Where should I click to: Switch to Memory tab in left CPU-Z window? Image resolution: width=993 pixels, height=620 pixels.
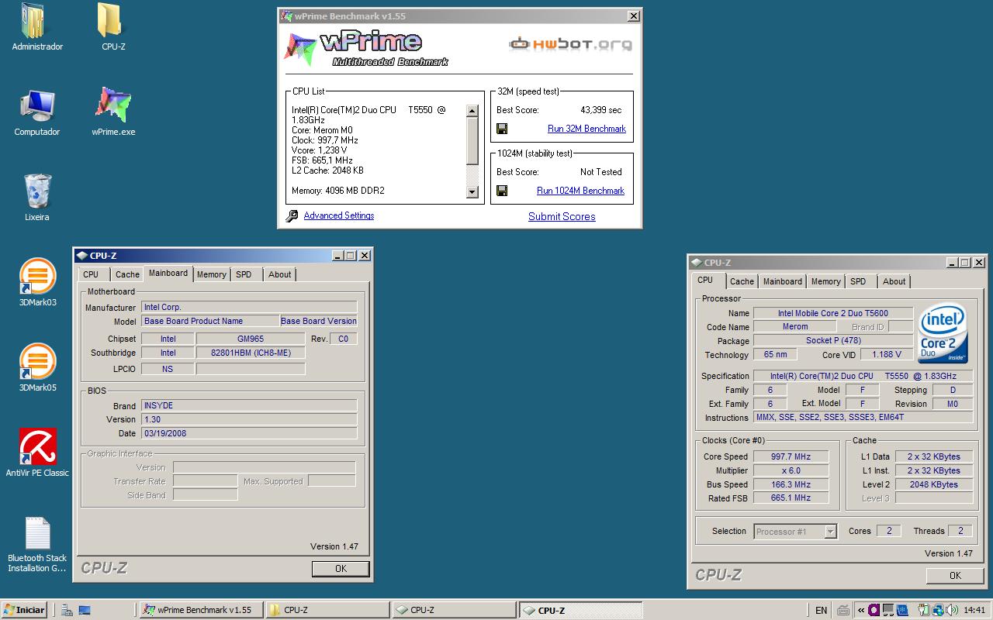click(x=211, y=274)
